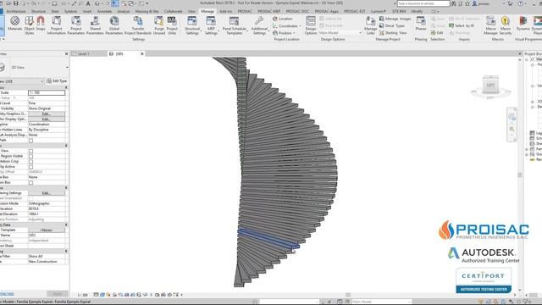Set the Starting View
Image resolution: width=542 pixels, height=305 pixels.
[393, 33]
